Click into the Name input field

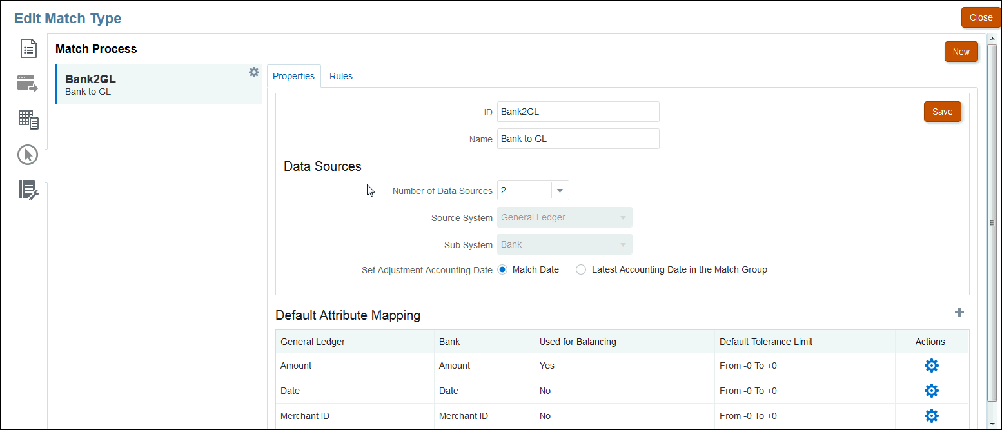pyautogui.click(x=578, y=139)
